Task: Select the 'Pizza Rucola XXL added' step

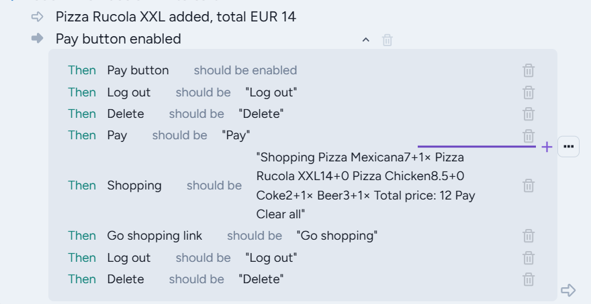Action: pos(175,17)
